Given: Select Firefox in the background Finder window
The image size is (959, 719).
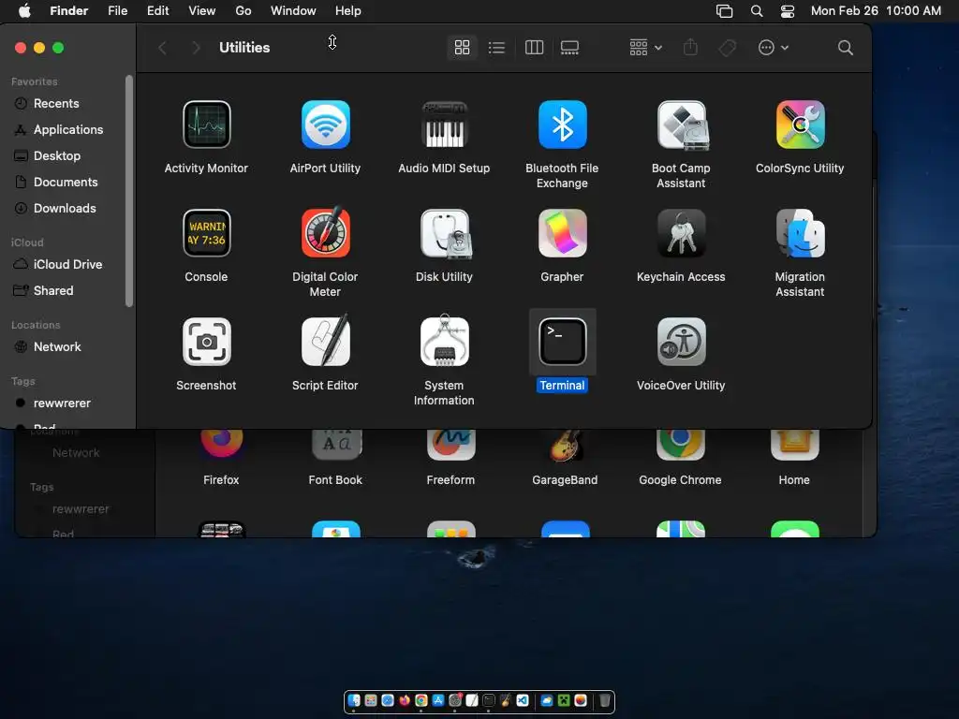Looking at the screenshot, I should tap(221, 445).
